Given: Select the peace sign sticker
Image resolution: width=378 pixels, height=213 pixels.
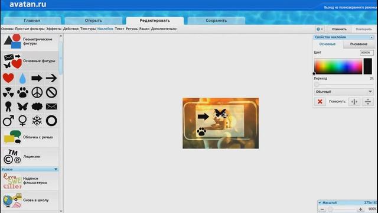Looking at the screenshot, I should (37, 92).
